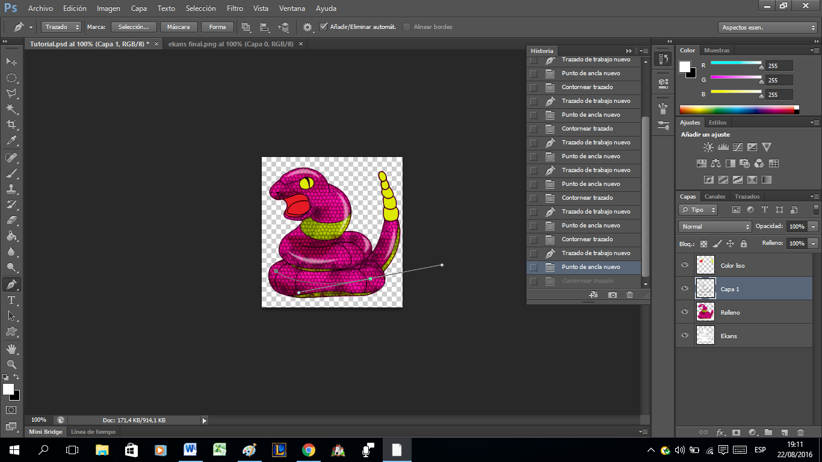
Task: Open the Archivo menu
Action: 40,8
